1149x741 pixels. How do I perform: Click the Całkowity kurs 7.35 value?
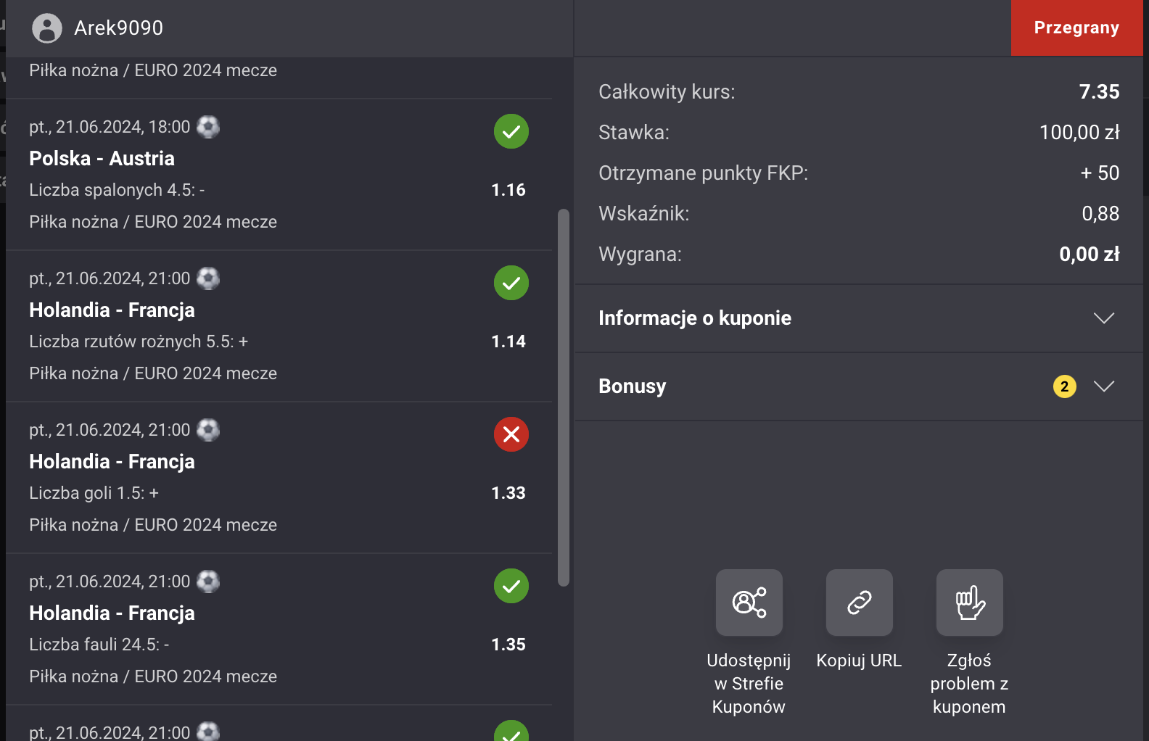click(x=1098, y=92)
